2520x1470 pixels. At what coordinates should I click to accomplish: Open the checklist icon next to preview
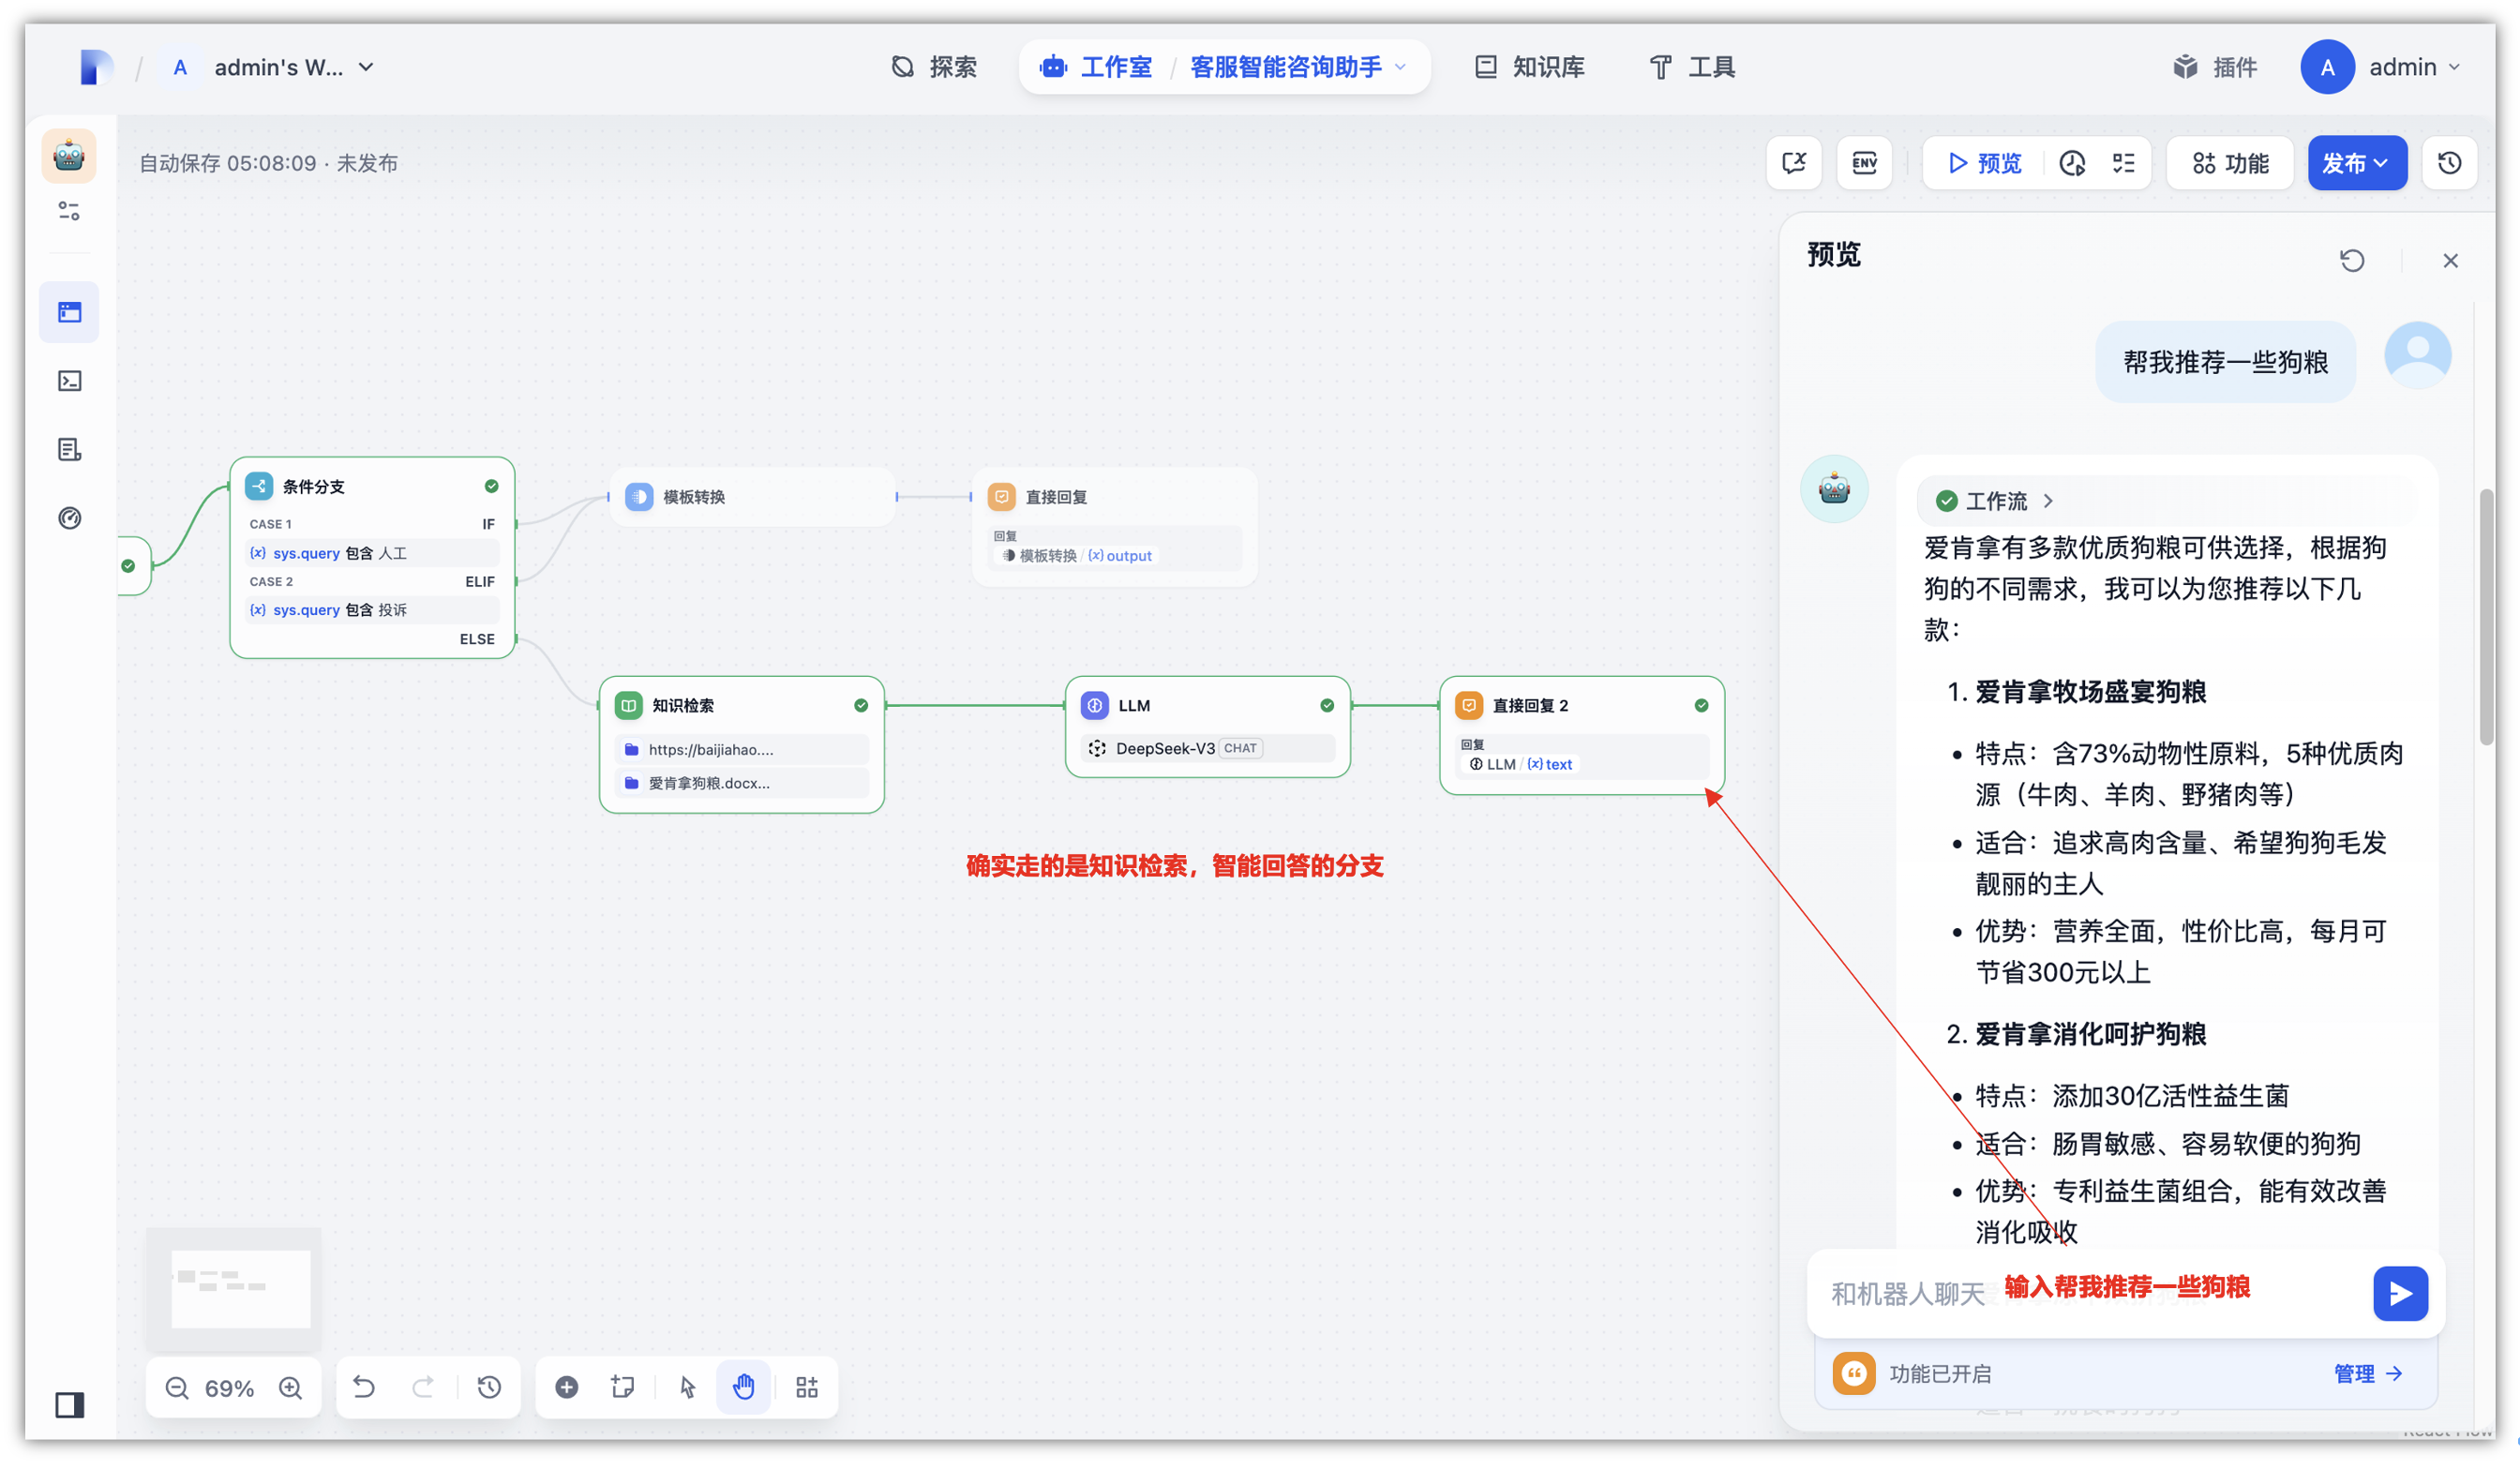click(2124, 163)
